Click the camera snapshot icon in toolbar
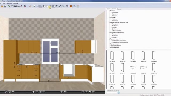Viewport: 171px width, 96px height. pyautogui.click(x=15, y=6)
